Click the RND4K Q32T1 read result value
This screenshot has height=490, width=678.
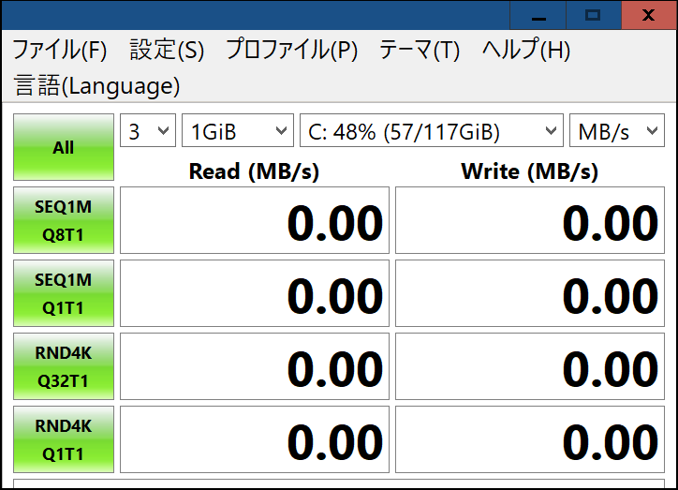pos(335,369)
